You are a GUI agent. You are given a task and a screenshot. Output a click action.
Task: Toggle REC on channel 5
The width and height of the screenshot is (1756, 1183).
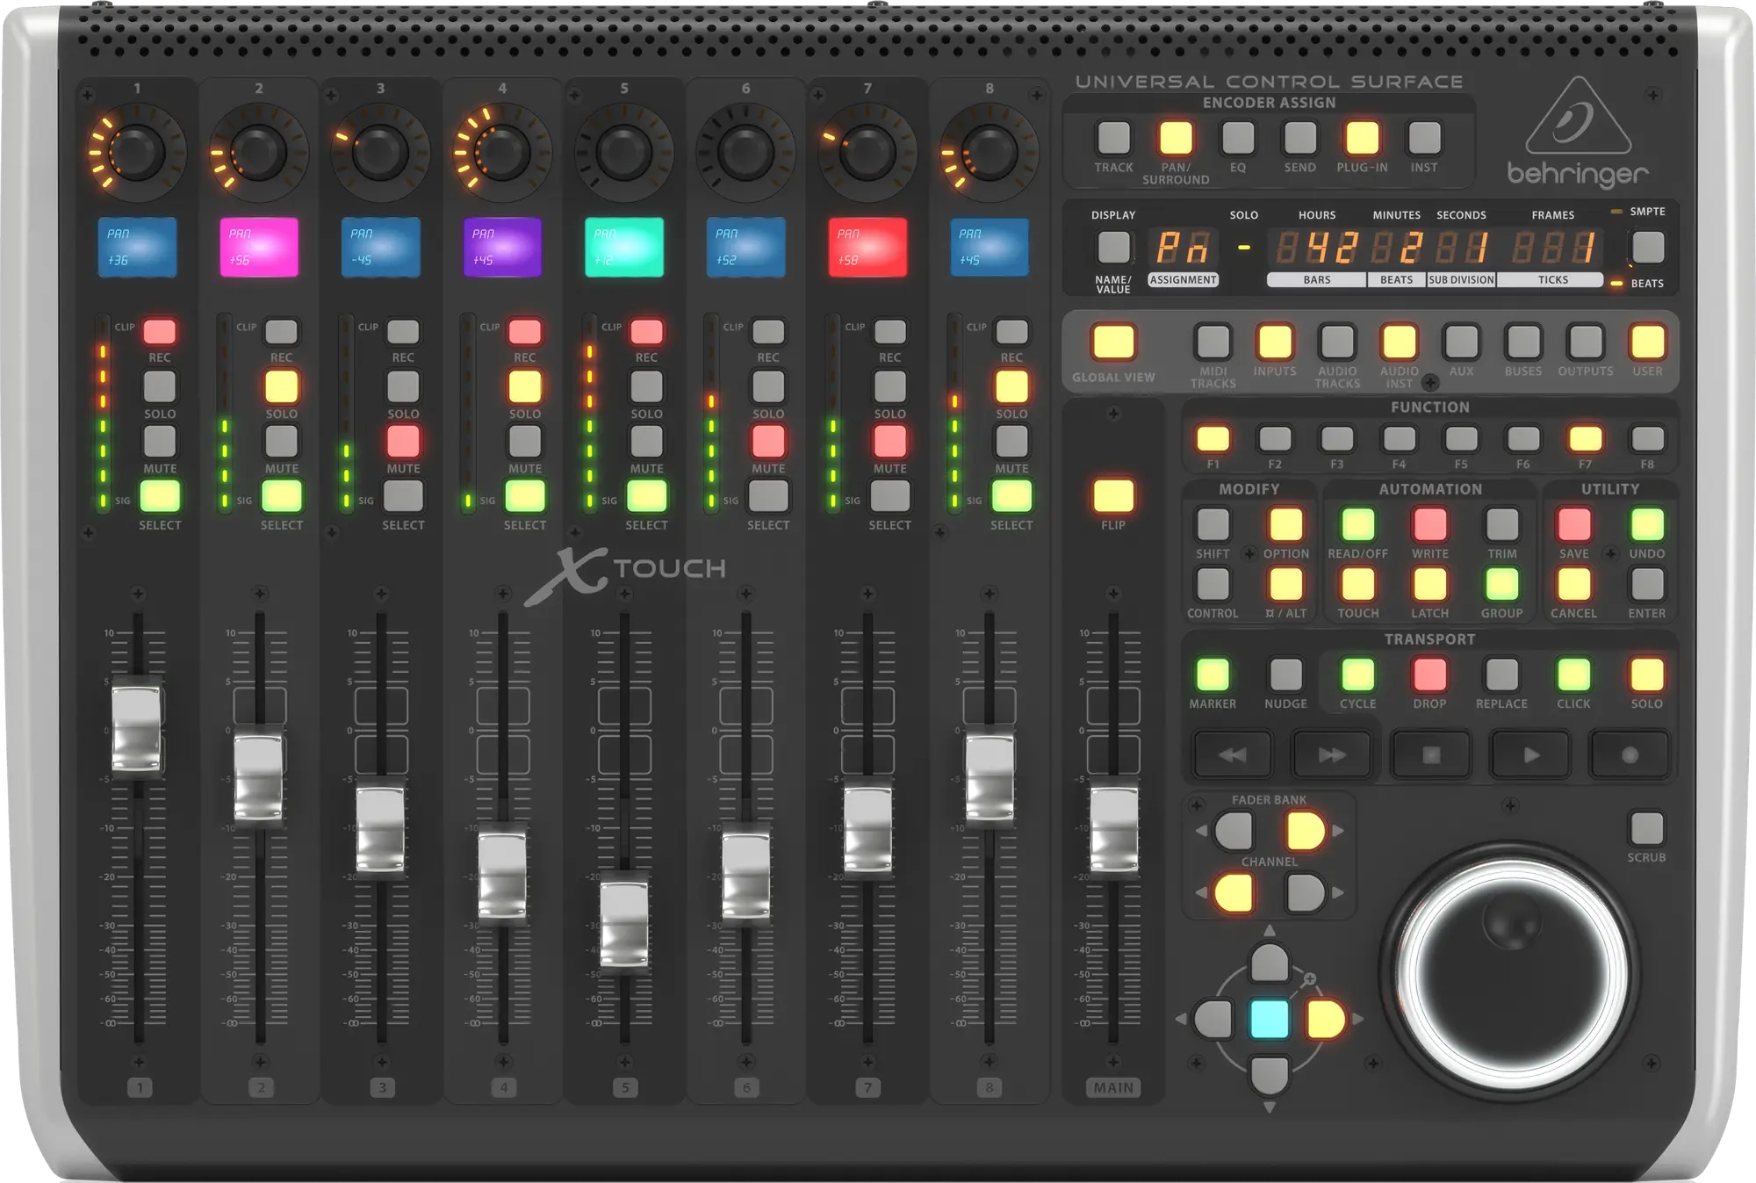(647, 332)
